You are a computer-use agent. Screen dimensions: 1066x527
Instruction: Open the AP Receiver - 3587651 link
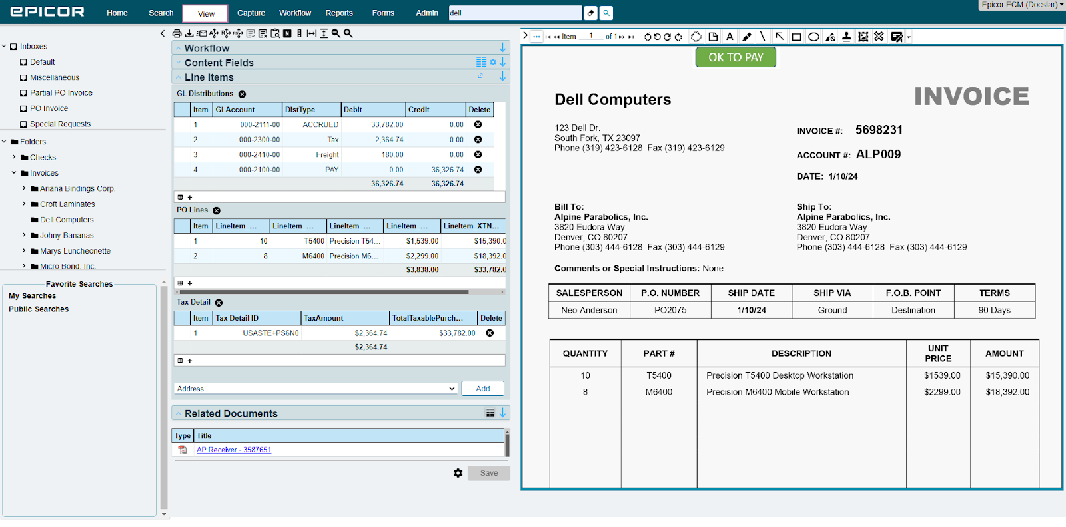point(234,450)
